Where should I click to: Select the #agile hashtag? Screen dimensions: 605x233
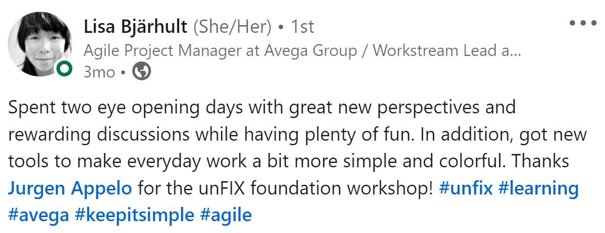pos(226,216)
